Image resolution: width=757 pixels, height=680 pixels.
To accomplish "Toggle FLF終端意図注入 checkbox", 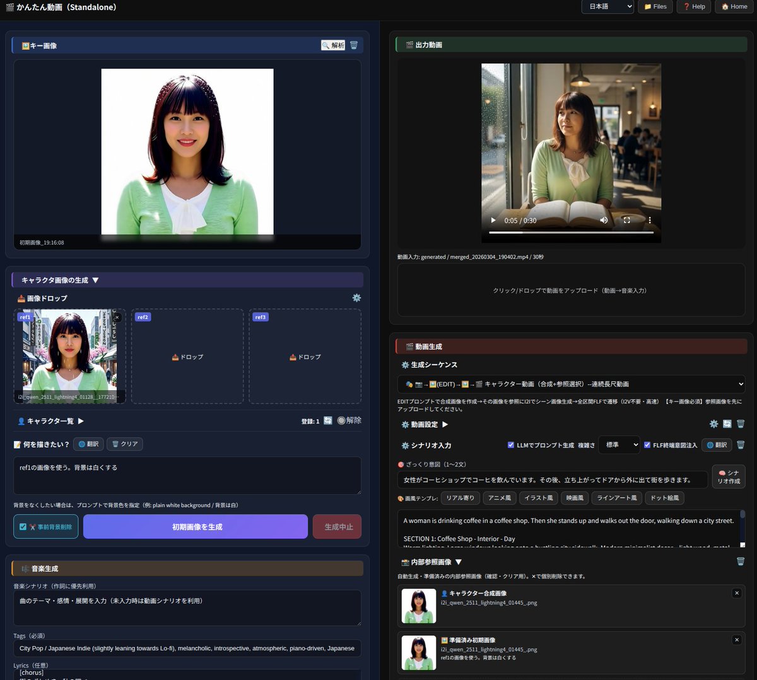I will click(x=647, y=445).
